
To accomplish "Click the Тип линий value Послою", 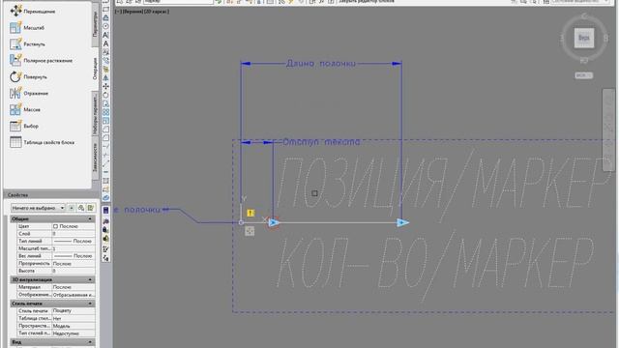I will tap(74, 241).
